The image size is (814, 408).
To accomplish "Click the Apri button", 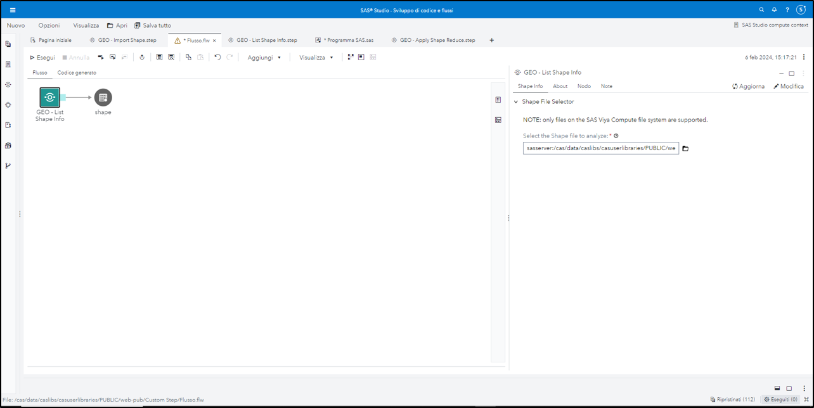I will 117,25.
